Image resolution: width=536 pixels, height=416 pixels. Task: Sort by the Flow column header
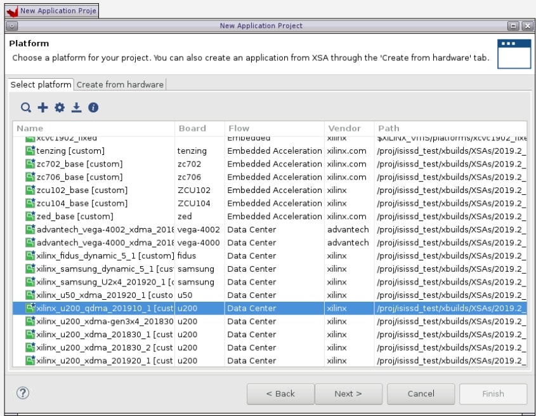click(x=275, y=128)
